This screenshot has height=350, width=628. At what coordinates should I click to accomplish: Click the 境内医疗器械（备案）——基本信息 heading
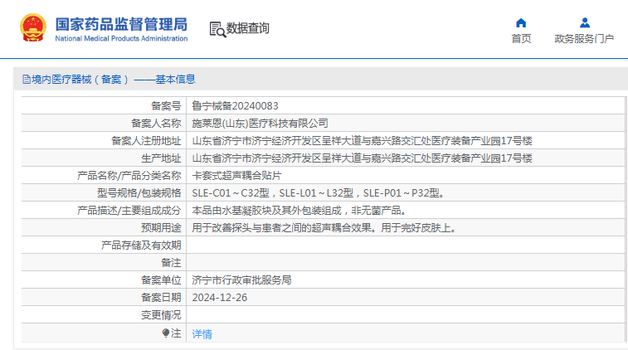pos(114,80)
